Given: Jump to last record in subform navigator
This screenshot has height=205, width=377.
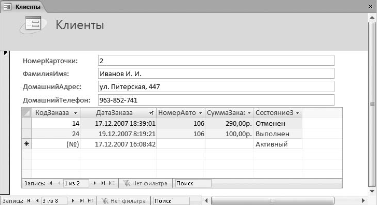Looking at the screenshot, I should (x=103, y=183).
